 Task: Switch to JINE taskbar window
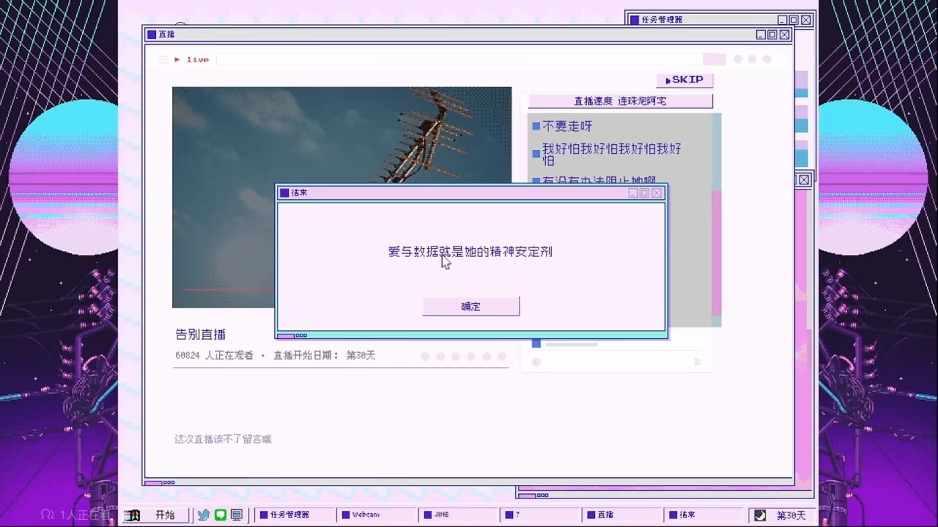point(458,515)
